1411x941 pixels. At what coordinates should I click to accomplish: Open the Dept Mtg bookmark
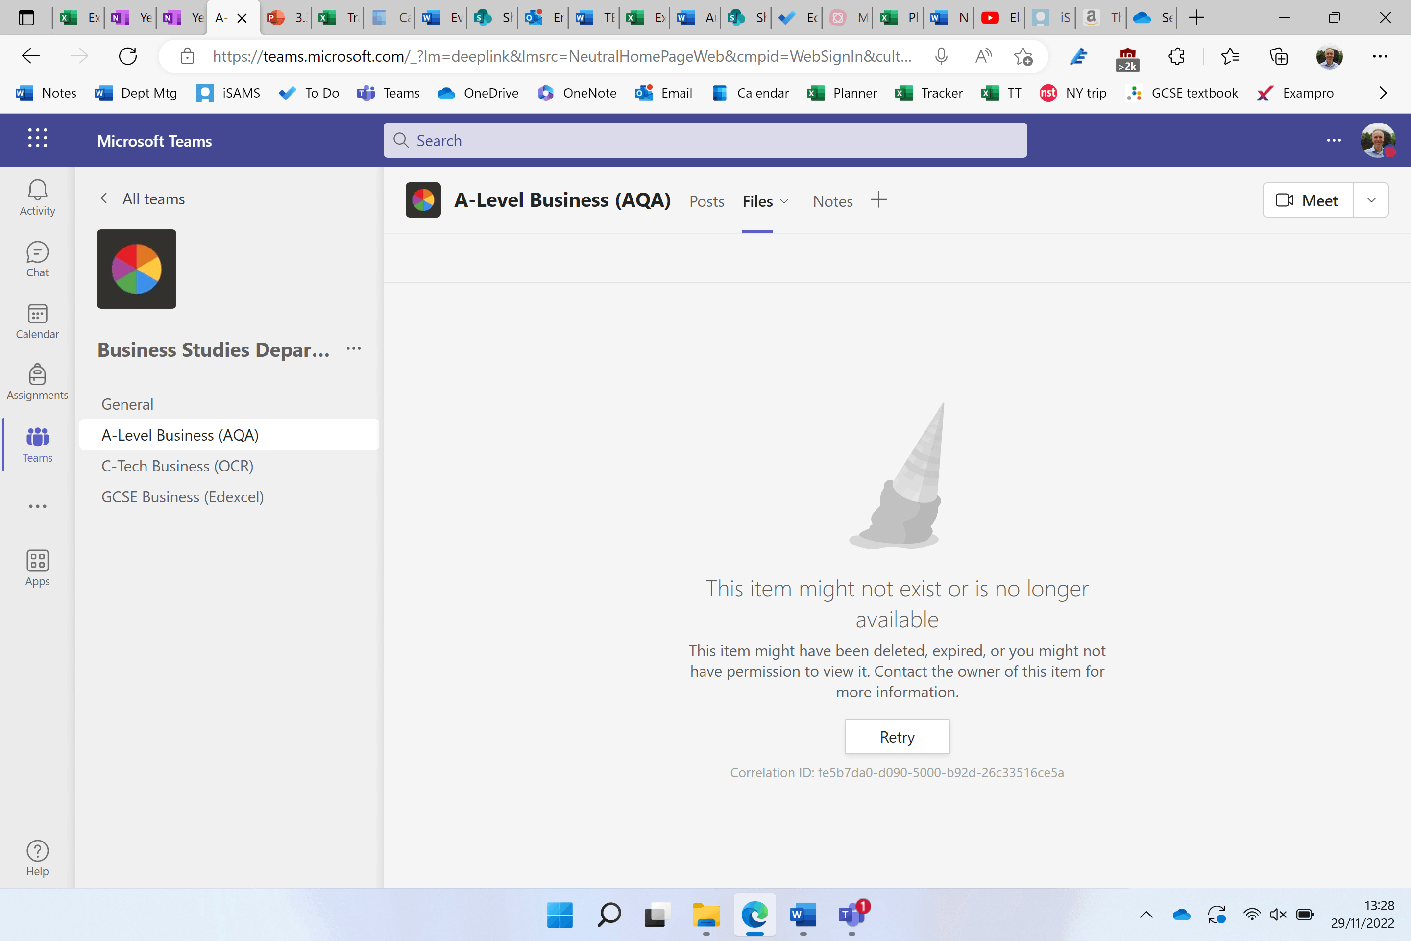point(136,93)
